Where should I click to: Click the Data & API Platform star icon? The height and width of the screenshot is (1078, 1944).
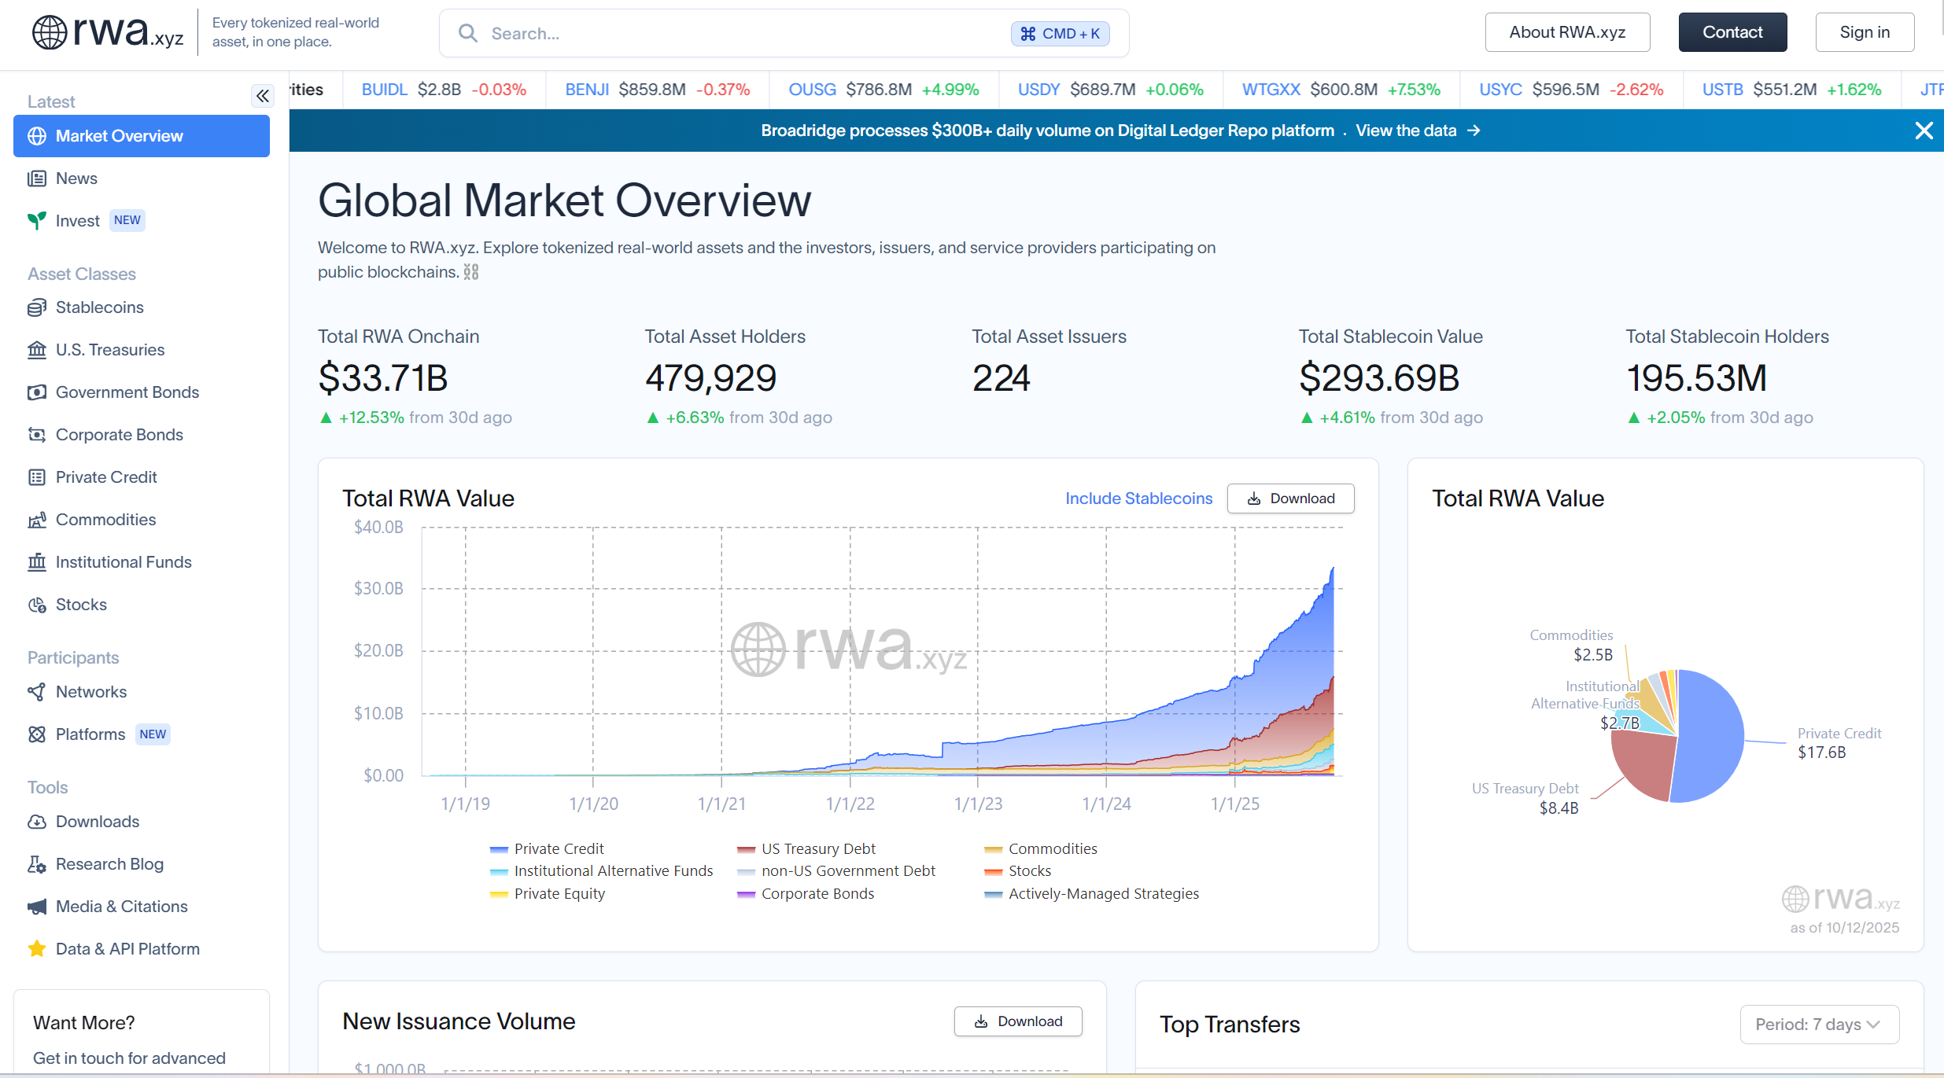(37, 949)
